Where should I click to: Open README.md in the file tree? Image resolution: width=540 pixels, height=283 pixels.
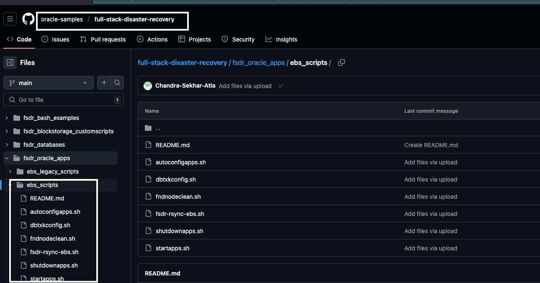(x=47, y=198)
